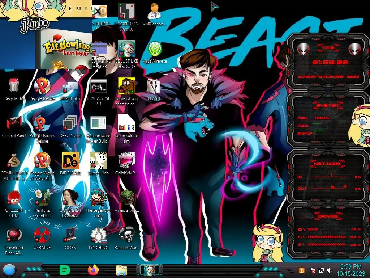Open CHUZZIN CUM red fuzzy icon
Screen dimensions: 370x278
pos(14,198)
